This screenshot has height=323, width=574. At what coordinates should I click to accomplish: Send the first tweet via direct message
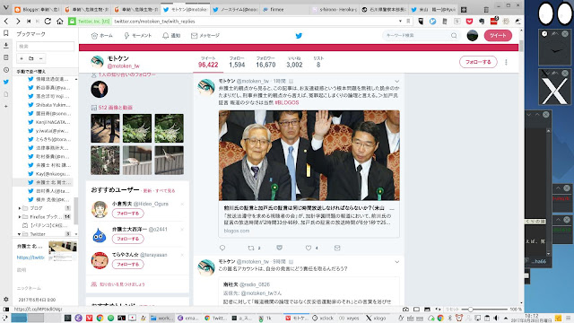[337, 248]
